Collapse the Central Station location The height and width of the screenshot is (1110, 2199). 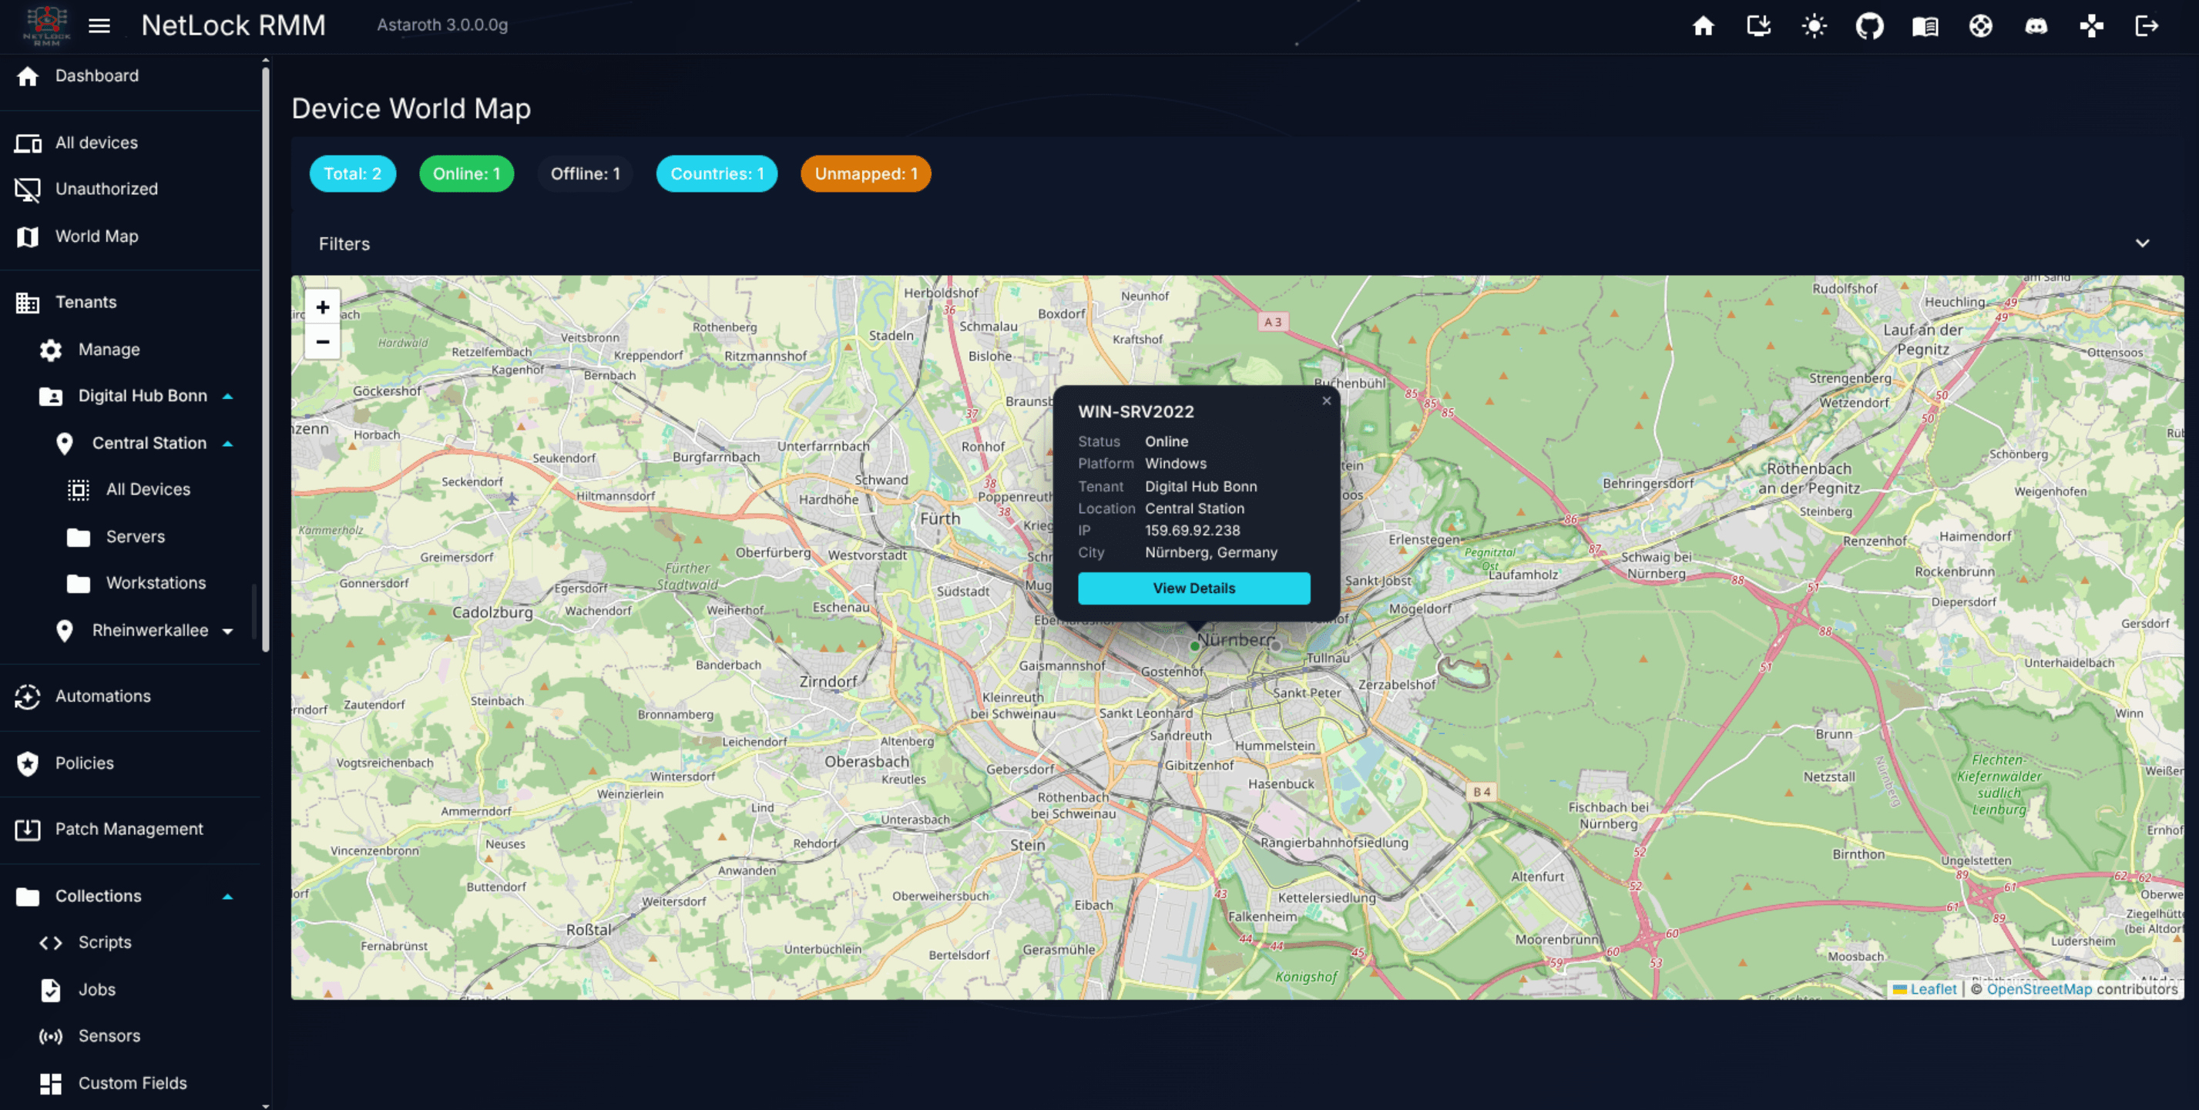click(228, 444)
